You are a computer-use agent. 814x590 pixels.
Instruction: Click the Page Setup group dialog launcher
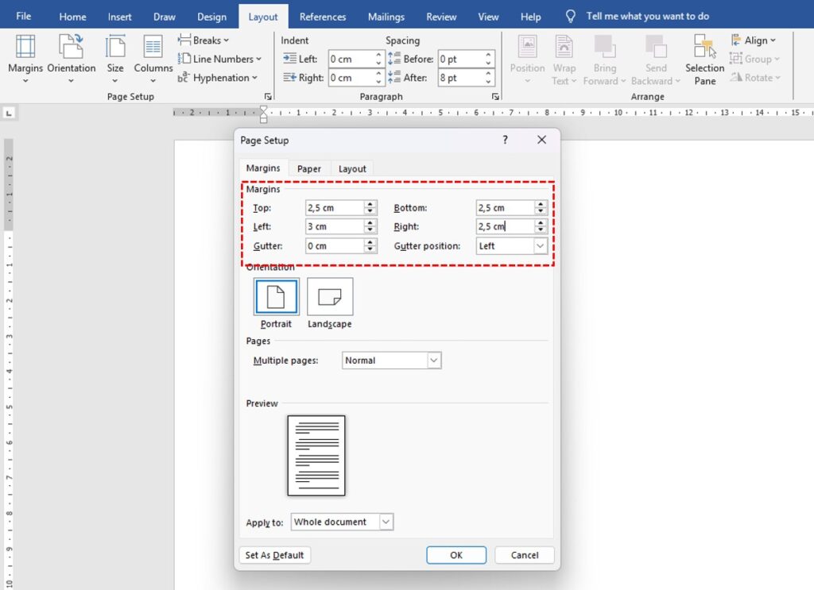click(x=268, y=97)
